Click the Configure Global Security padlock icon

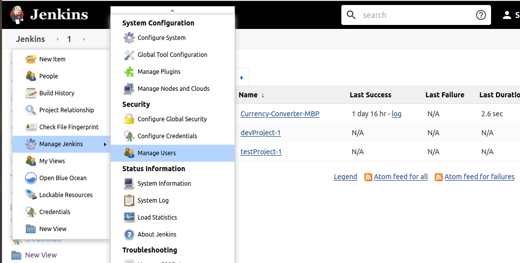[x=129, y=119]
